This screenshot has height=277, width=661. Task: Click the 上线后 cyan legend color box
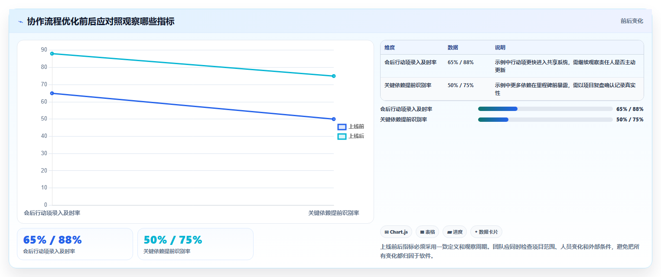click(342, 136)
